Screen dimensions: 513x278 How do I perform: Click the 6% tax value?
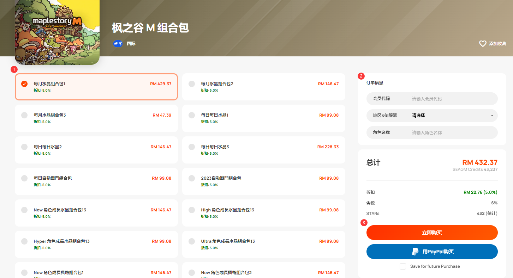pos(494,203)
